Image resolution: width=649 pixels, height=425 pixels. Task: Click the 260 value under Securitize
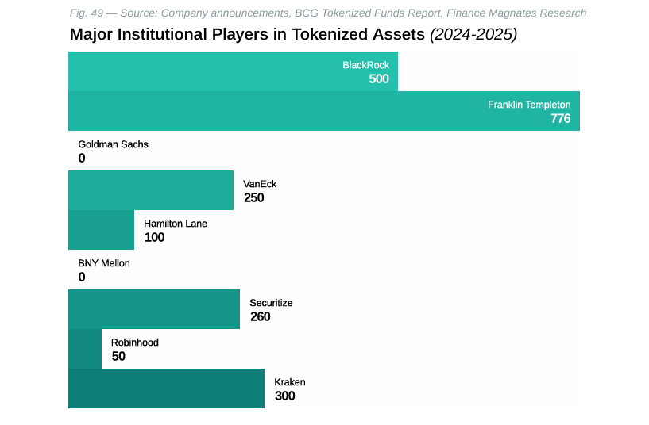[260, 316]
